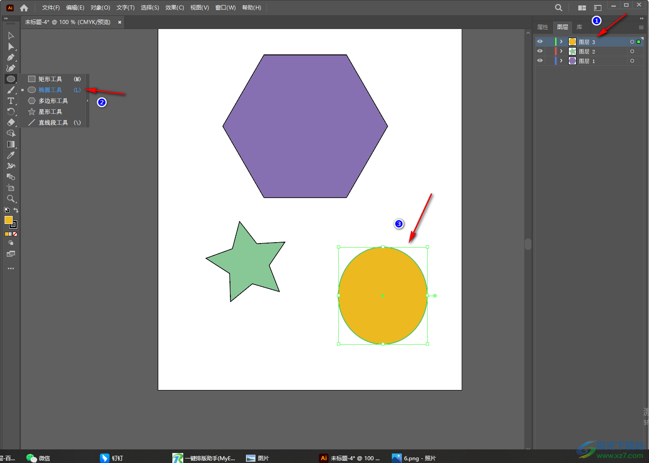The height and width of the screenshot is (463, 649).
Task: Toggle target circle for 图层 1
Action: 632,61
